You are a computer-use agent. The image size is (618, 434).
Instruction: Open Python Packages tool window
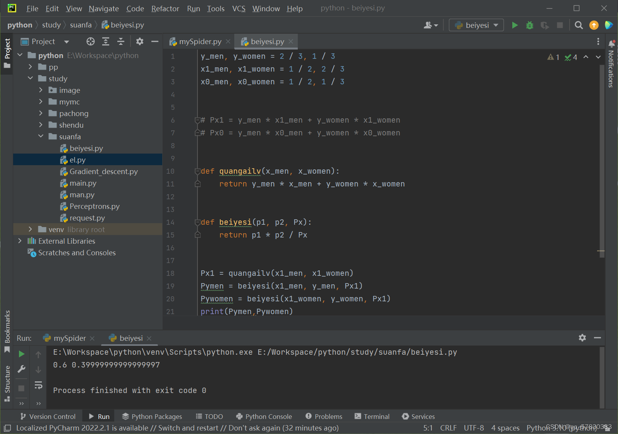[152, 417]
